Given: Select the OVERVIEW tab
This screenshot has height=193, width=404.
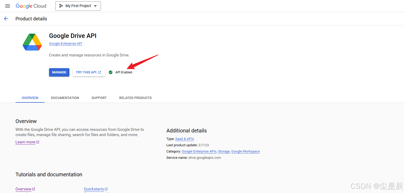Looking at the screenshot, I should 30,98.
